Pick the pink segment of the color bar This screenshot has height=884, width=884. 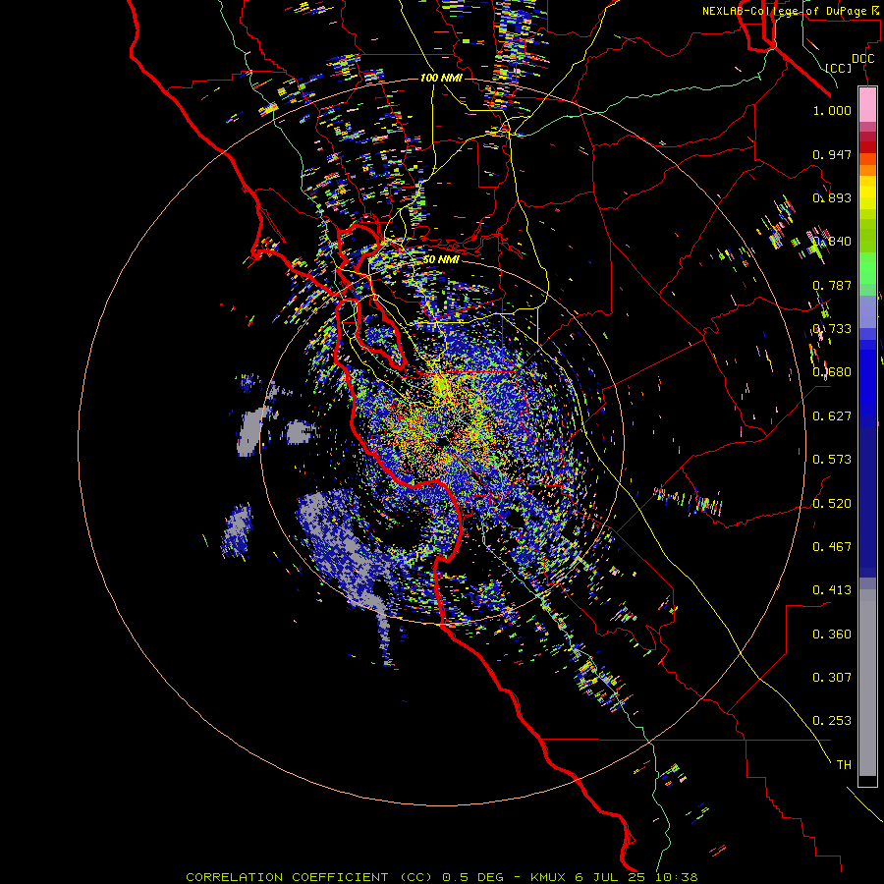(867, 105)
